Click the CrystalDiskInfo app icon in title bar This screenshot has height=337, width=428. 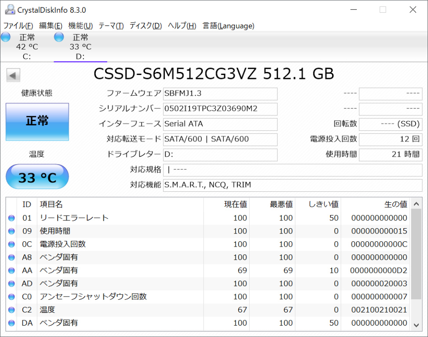9,10
